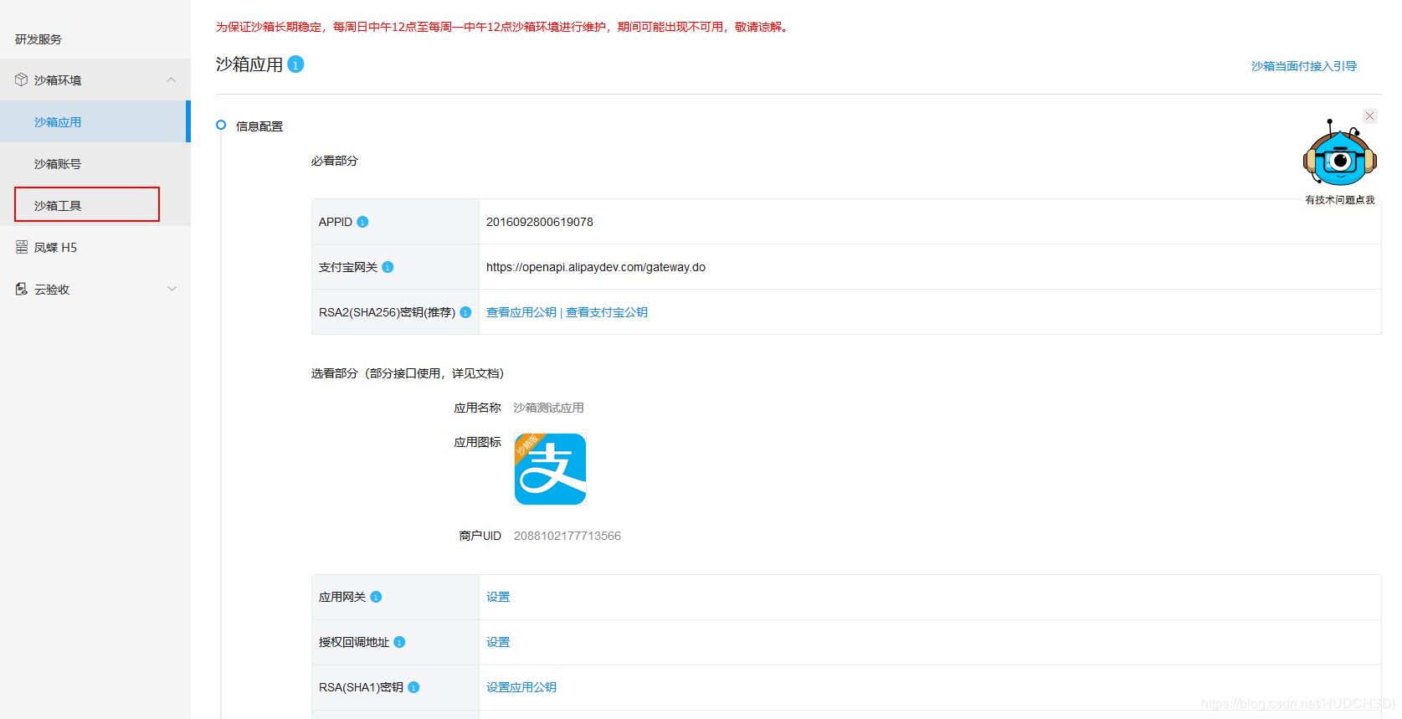The width and height of the screenshot is (1402, 719).
Task: Open the 沙箱当面付接入引导 link
Action: coord(1303,66)
